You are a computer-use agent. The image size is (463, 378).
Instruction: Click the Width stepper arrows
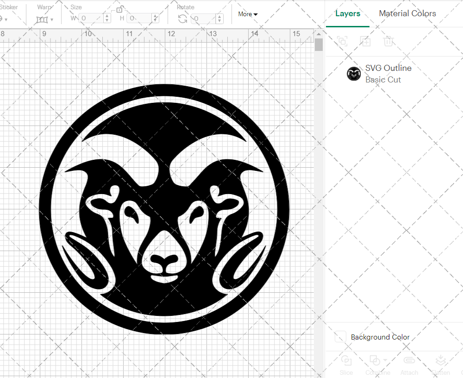107,19
